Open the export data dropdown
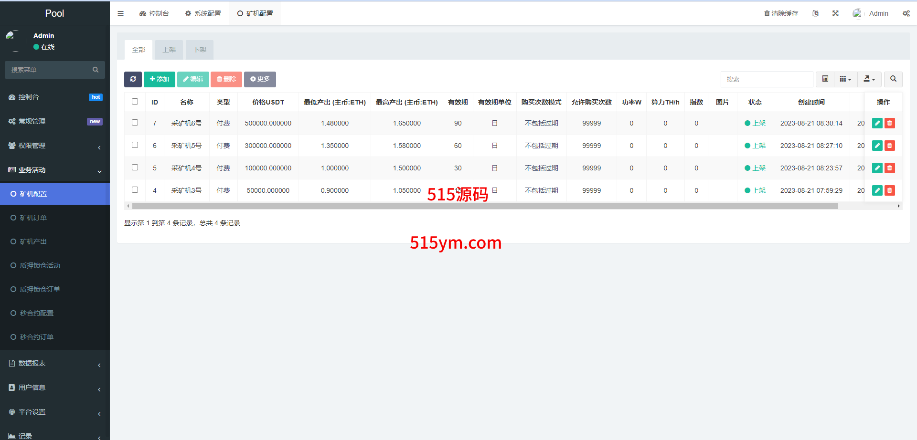 (x=869, y=79)
